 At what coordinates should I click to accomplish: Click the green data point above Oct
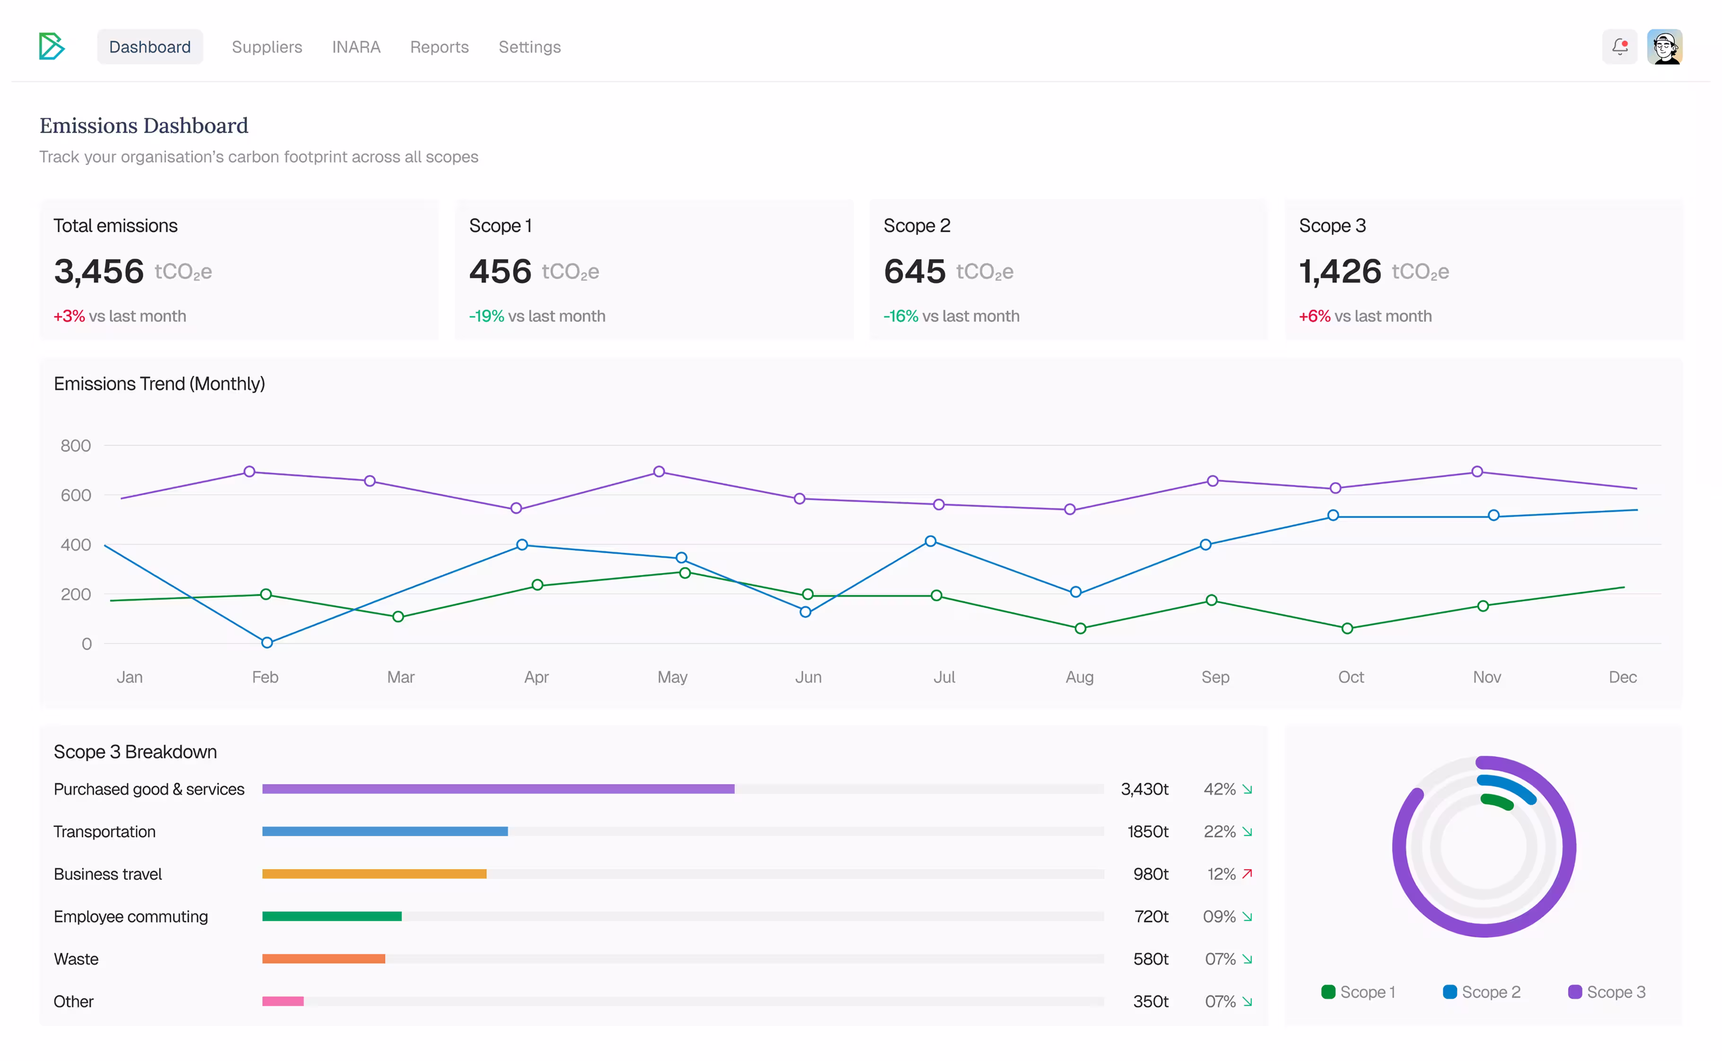pyautogui.click(x=1347, y=628)
